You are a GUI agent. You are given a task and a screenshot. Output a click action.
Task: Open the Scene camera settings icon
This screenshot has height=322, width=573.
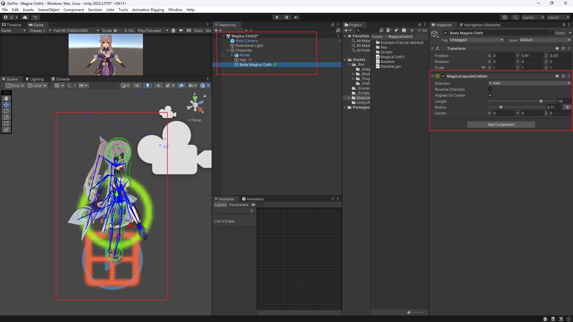[191, 86]
